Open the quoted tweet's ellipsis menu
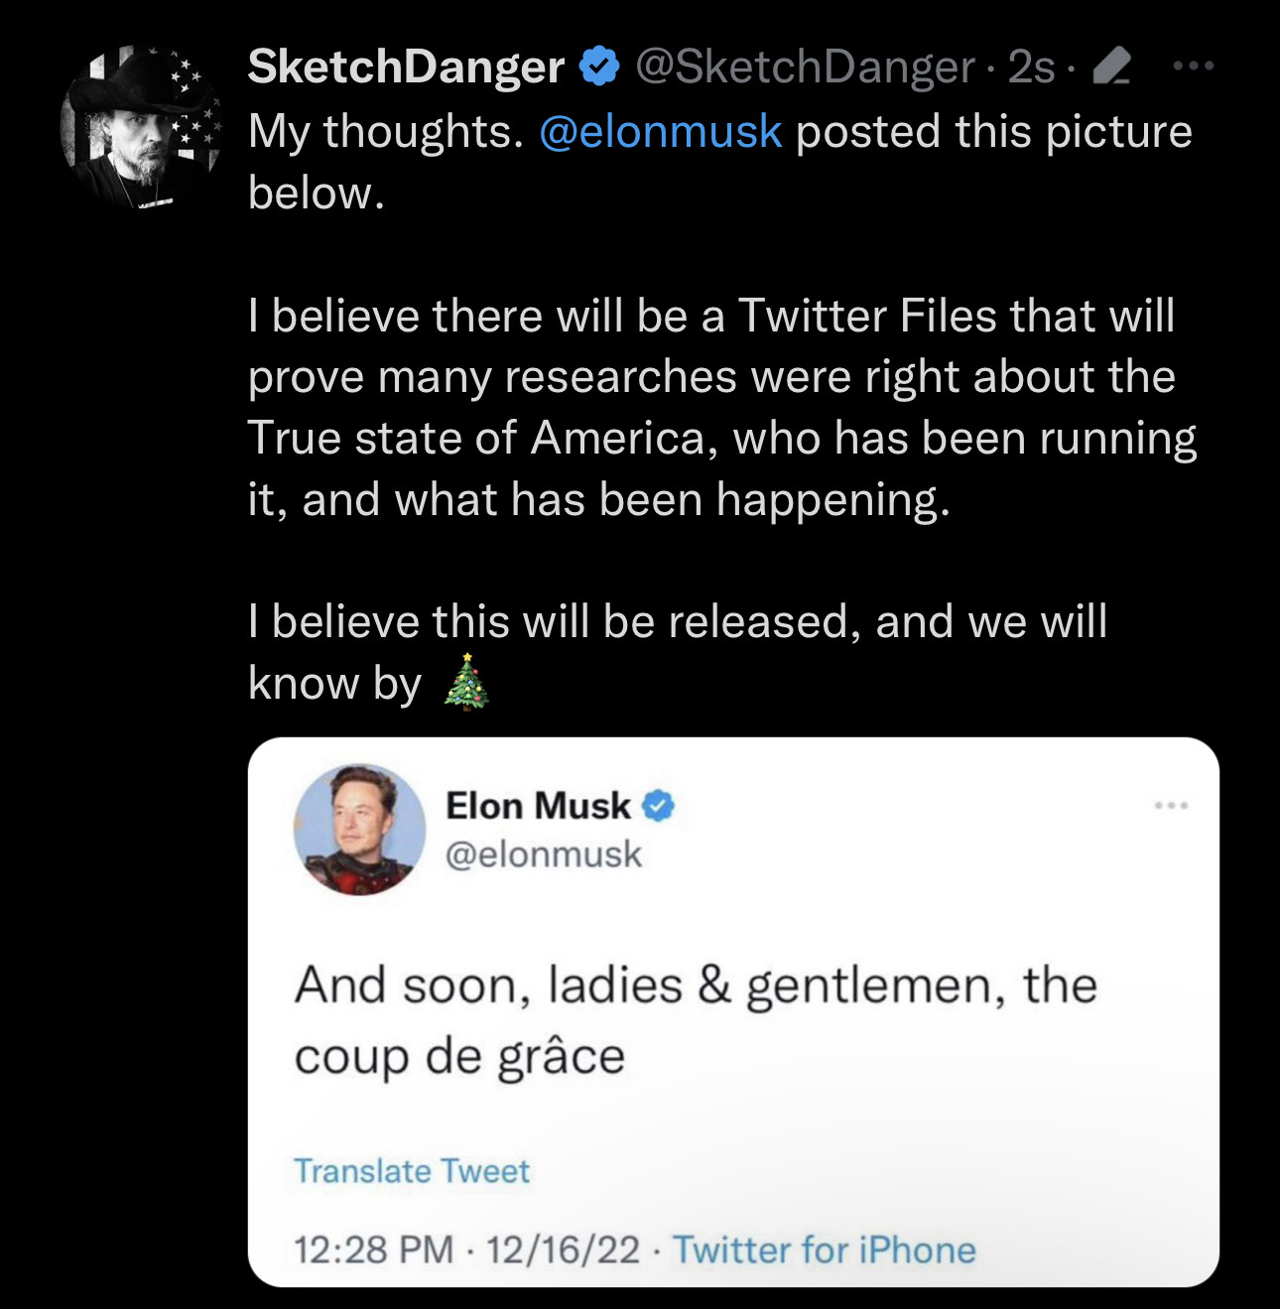This screenshot has height=1309, width=1280. pyautogui.click(x=1171, y=805)
